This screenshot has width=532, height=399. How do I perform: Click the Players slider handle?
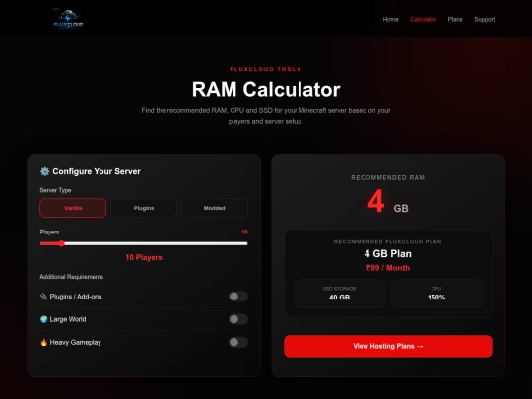(61, 243)
